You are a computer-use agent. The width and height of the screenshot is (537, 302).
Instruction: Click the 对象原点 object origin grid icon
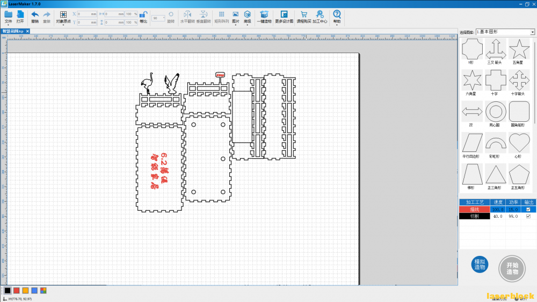63,14
